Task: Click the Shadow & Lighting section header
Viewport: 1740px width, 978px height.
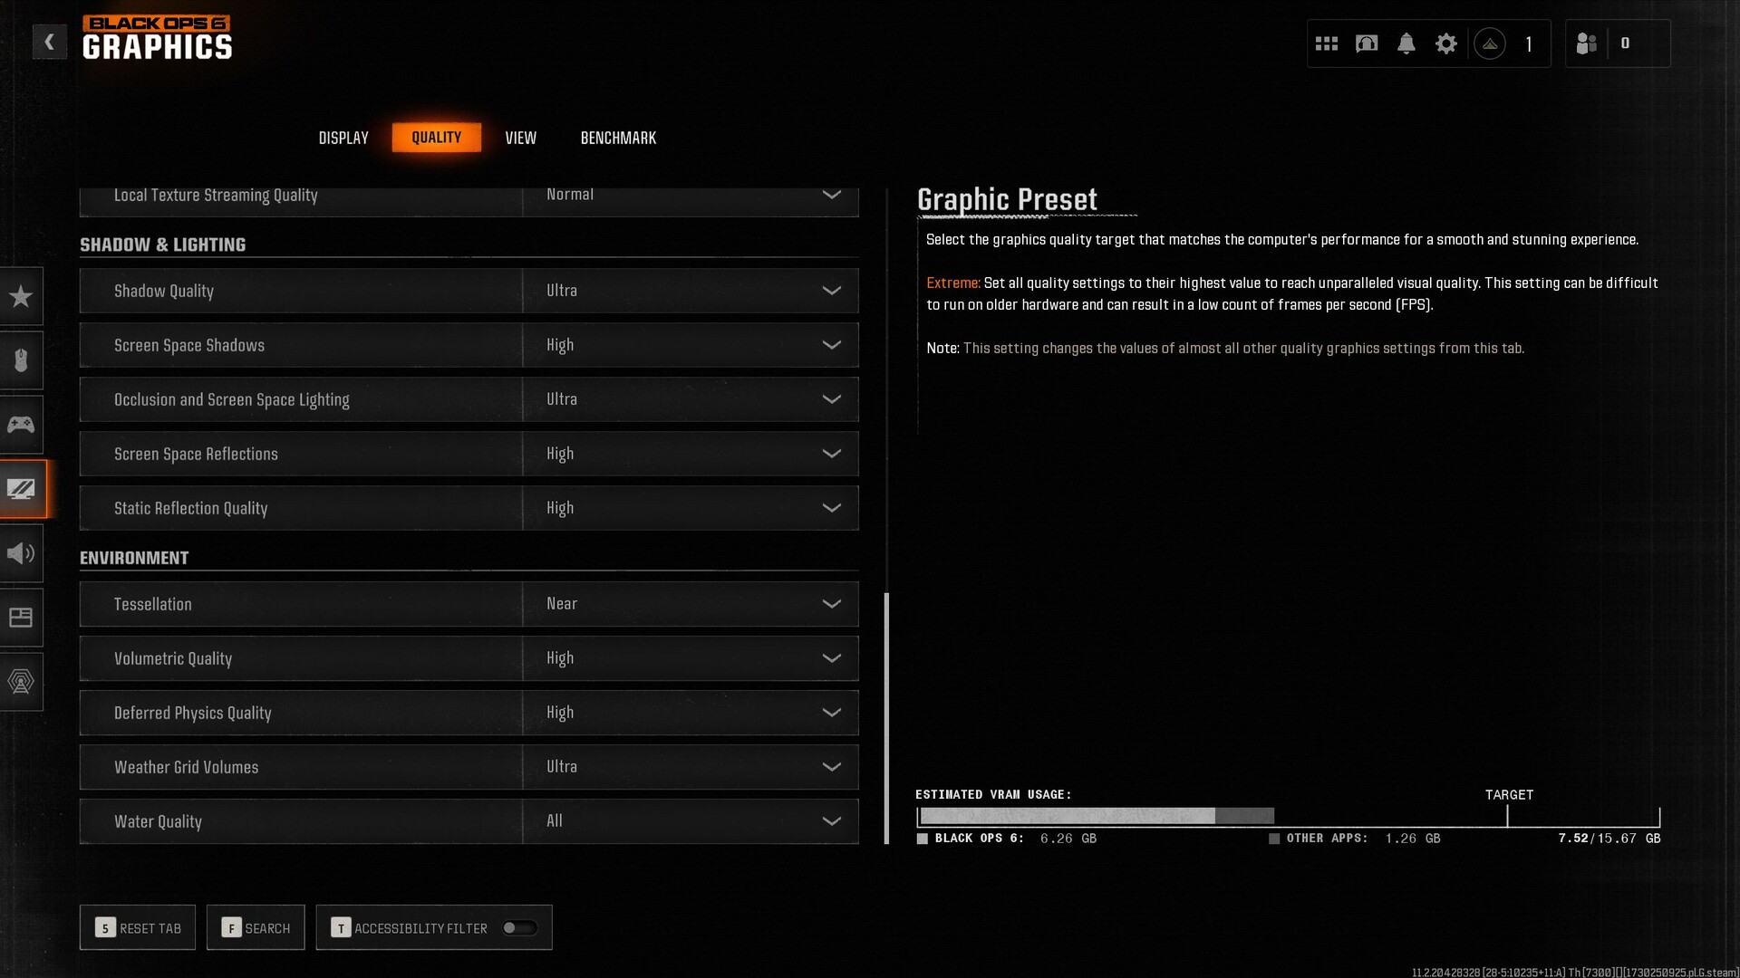Action: point(163,244)
